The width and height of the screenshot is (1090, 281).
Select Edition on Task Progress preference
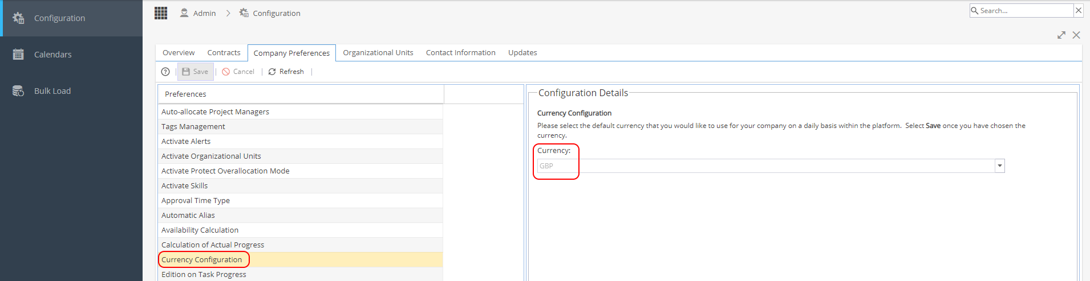300,274
